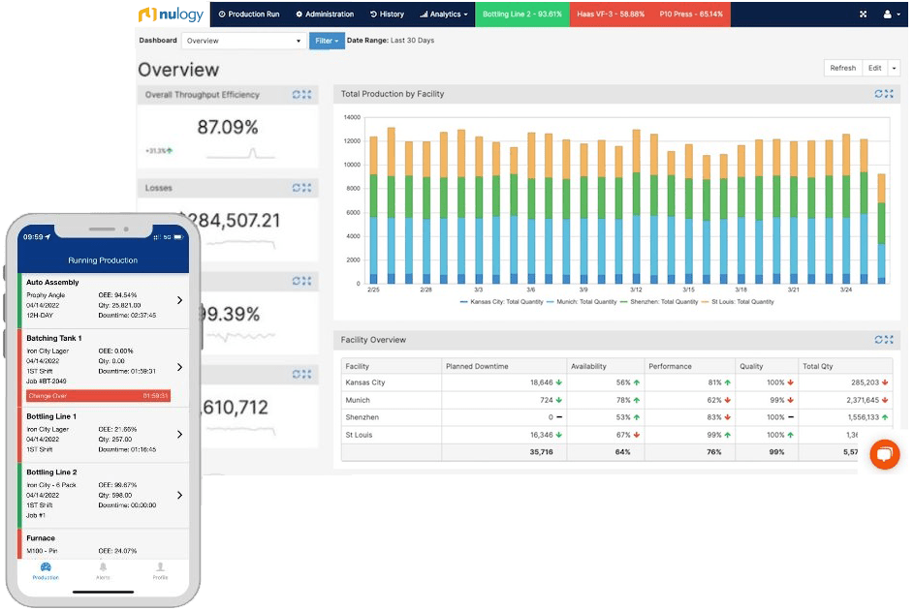Open Bottling Line 1 details chevron

tap(179, 434)
